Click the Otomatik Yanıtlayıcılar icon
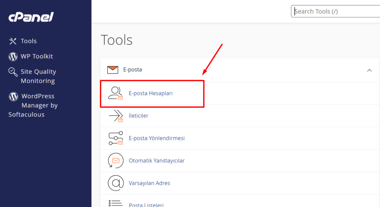 [116, 160]
